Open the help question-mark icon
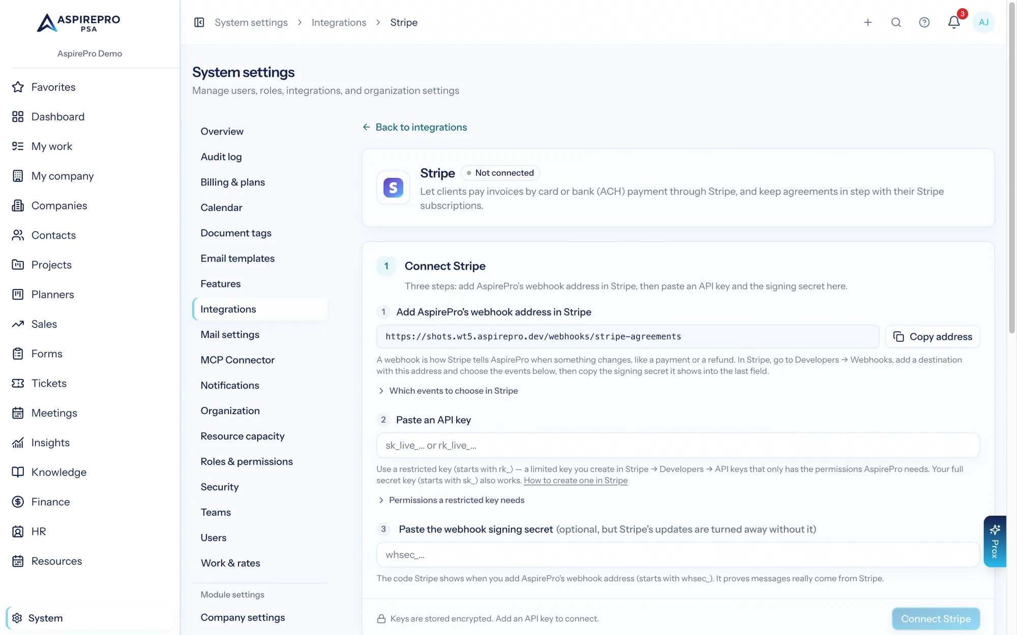 coord(924,22)
